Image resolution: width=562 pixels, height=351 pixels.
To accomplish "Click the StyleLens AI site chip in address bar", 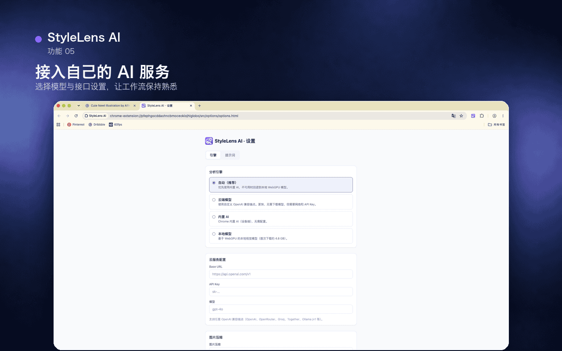I will 95,116.
